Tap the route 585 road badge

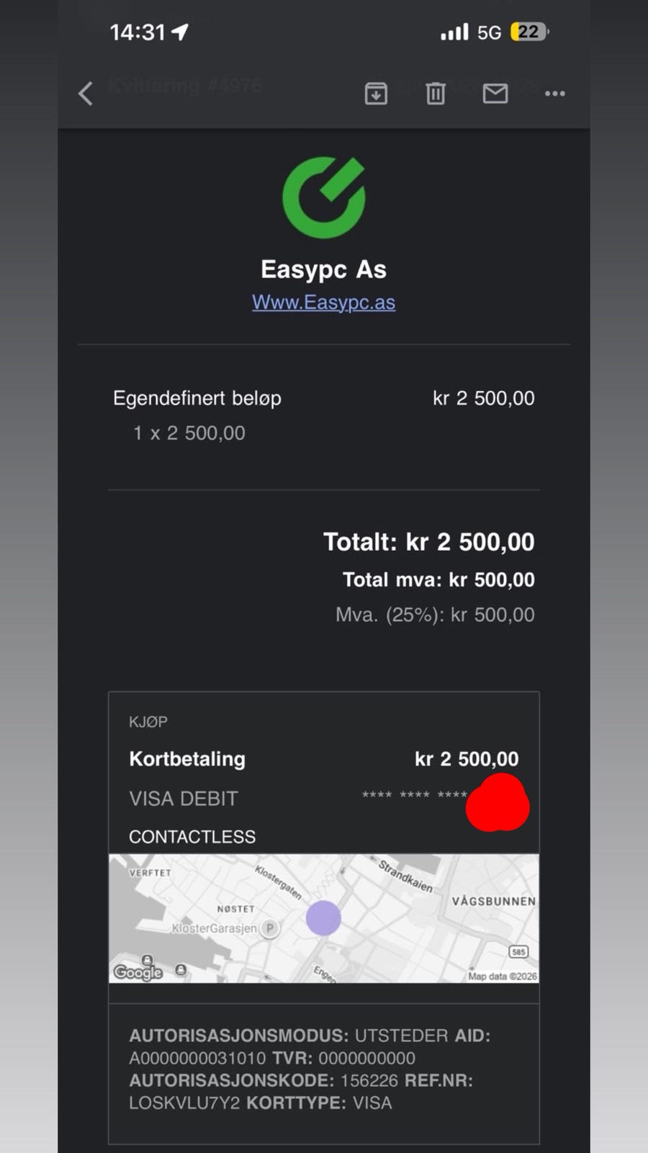(x=518, y=952)
